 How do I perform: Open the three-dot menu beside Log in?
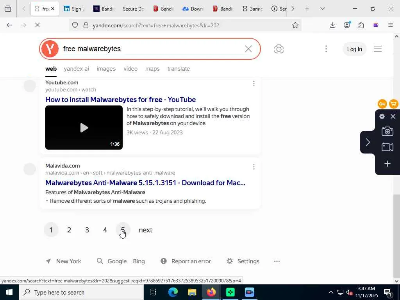coord(326,49)
